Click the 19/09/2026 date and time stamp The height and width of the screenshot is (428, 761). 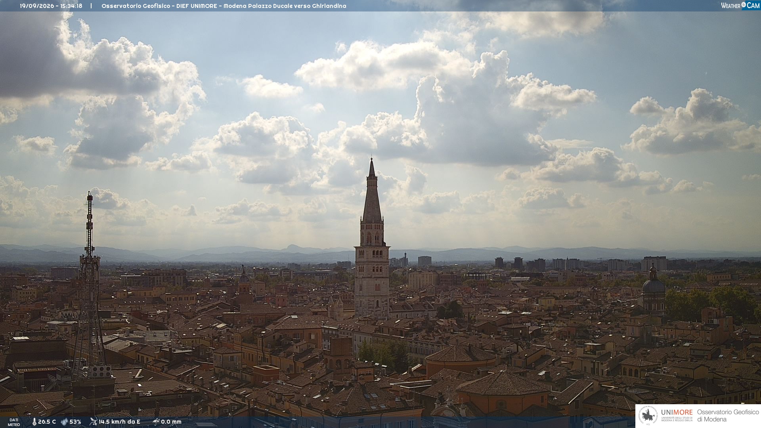coord(51,6)
